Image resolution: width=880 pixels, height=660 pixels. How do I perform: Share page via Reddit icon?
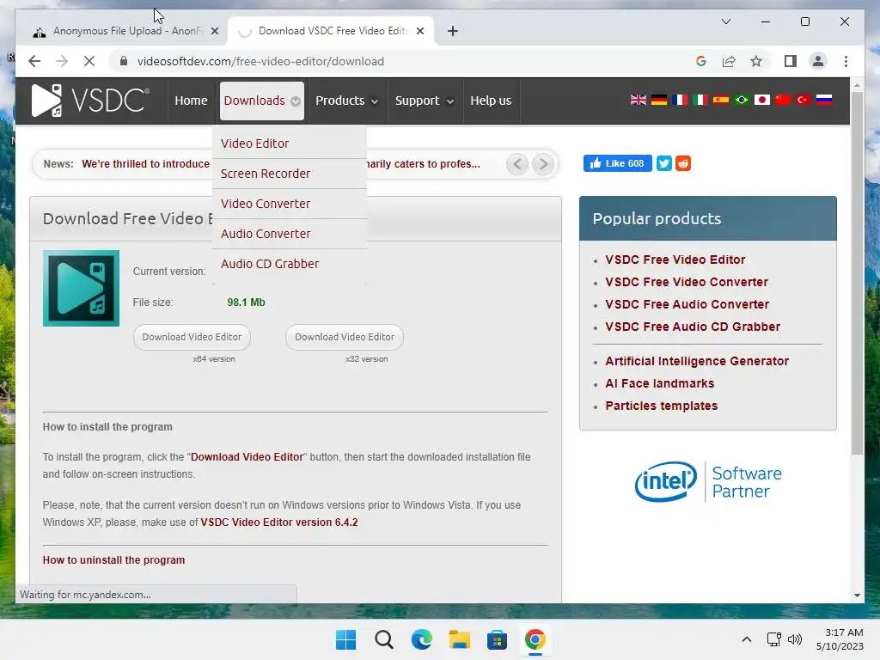[x=683, y=163]
